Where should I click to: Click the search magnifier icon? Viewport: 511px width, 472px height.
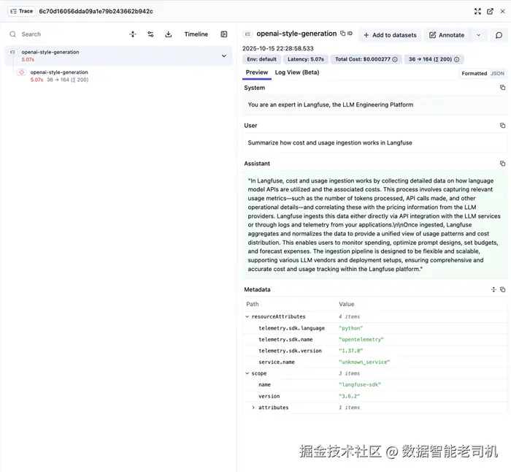(x=12, y=34)
